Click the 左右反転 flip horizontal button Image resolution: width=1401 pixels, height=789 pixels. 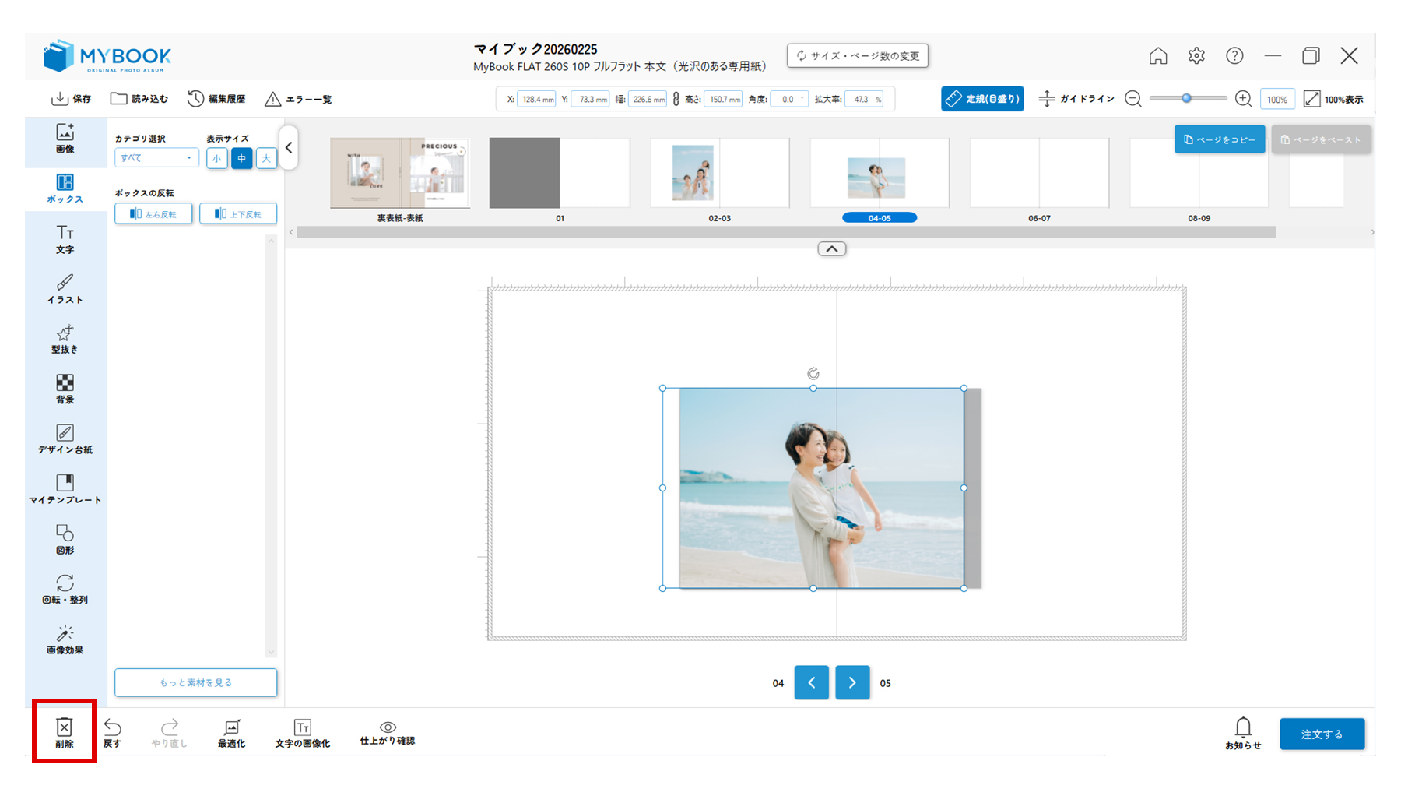point(153,213)
